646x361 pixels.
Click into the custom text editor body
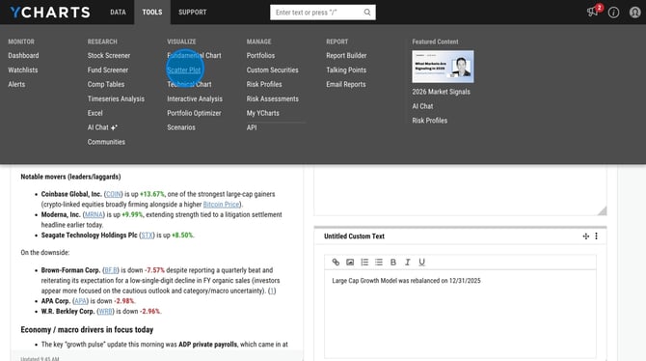click(460, 314)
